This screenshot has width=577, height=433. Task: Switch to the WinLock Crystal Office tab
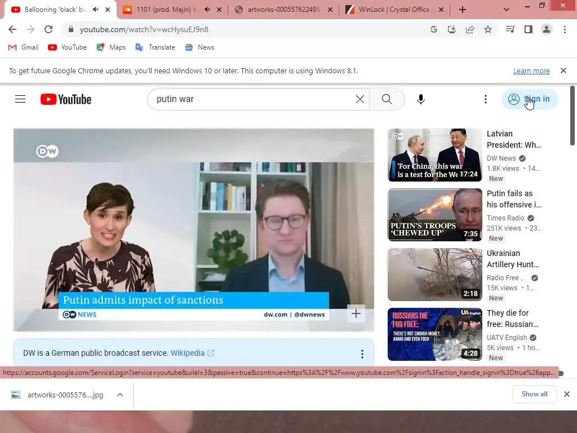[x=394, y=10]
